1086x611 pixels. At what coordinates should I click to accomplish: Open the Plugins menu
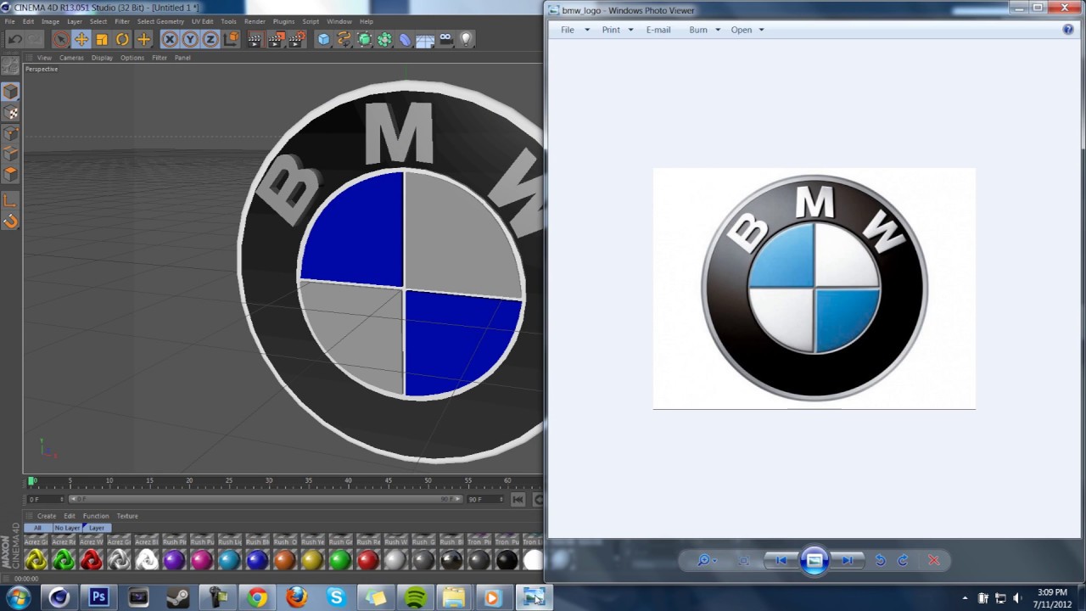[x=283, y=21]
